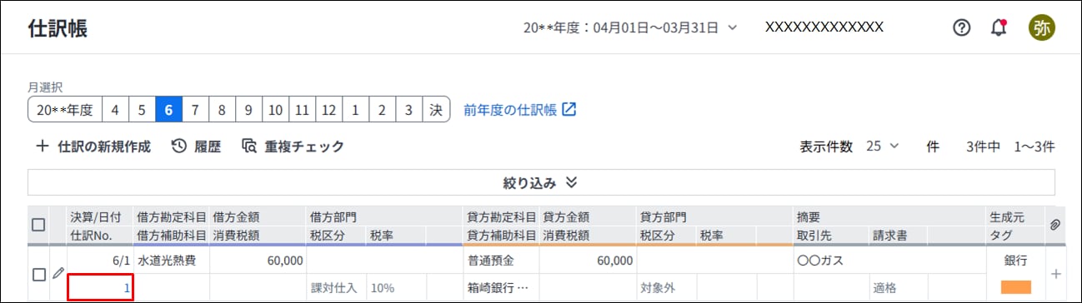Open the 表示件数 25 dropdown
The image size is (1082, 303).
(882, 147)
